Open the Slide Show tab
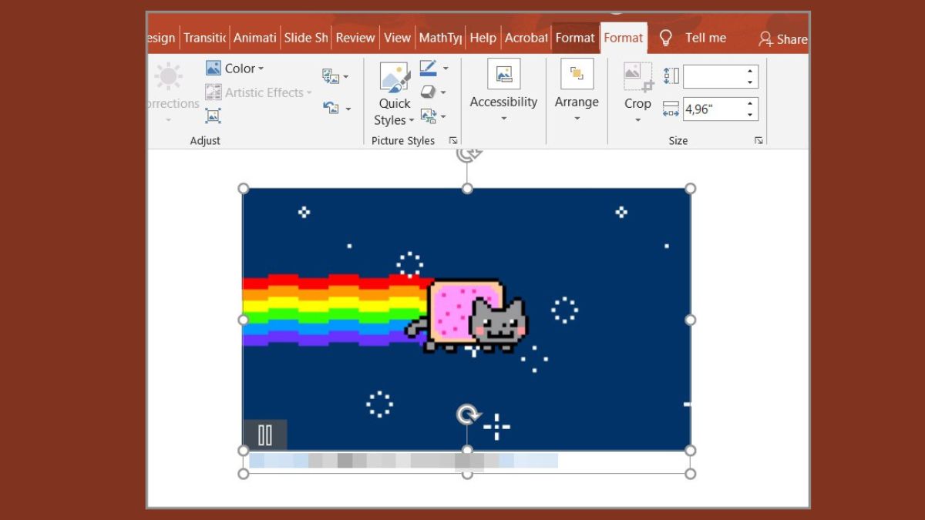The width and height of the screenshot is (925, 520). tap(305, 37)
